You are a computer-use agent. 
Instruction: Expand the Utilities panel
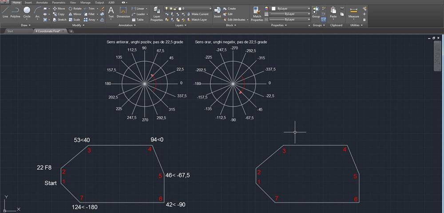357,25
